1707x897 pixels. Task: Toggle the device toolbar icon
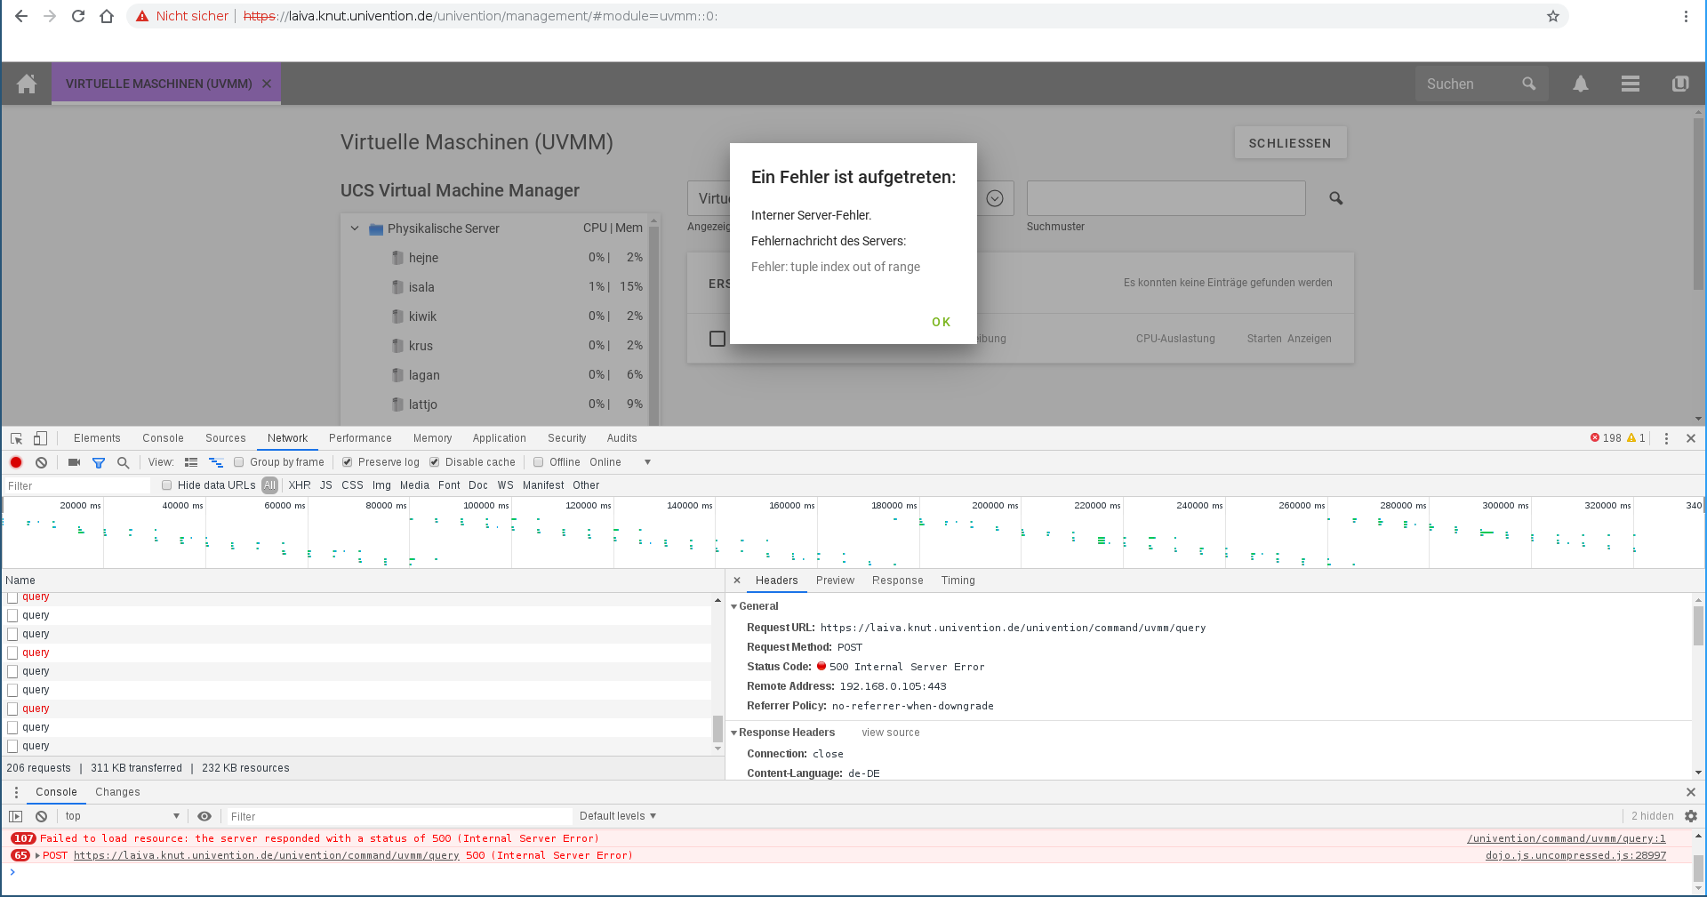40,438
